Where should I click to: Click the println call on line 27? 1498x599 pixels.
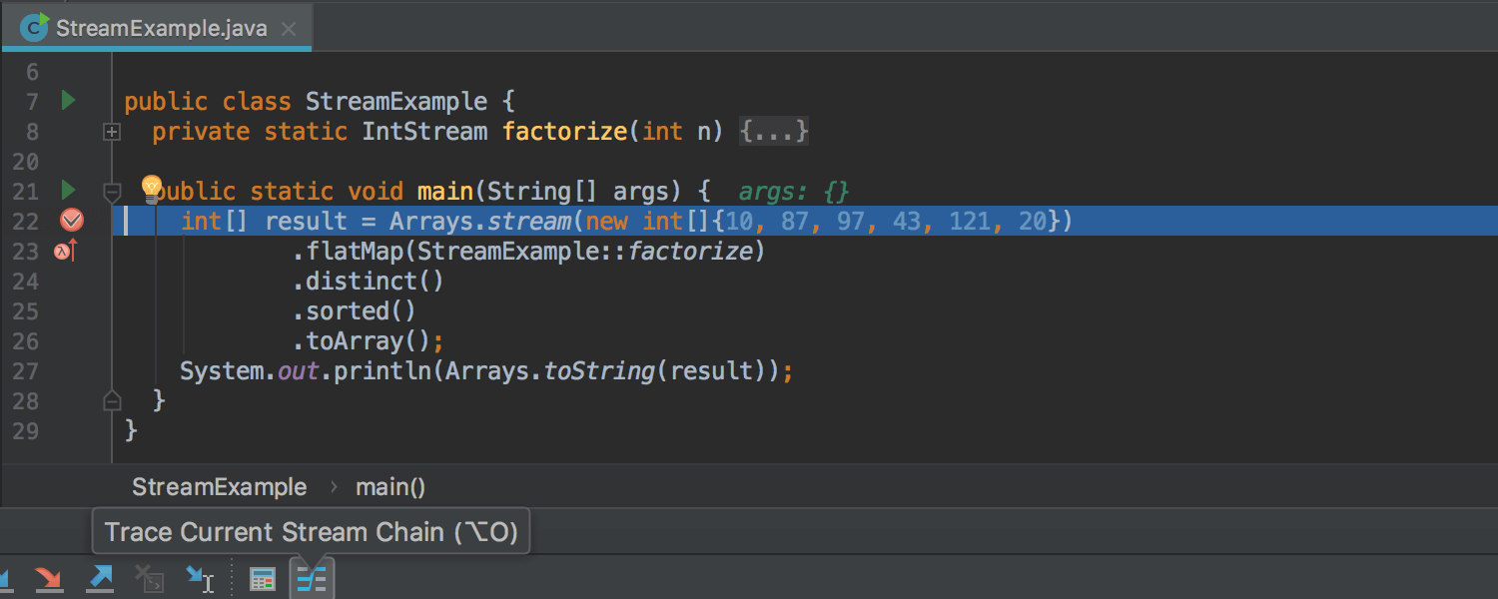pos(382,371)
